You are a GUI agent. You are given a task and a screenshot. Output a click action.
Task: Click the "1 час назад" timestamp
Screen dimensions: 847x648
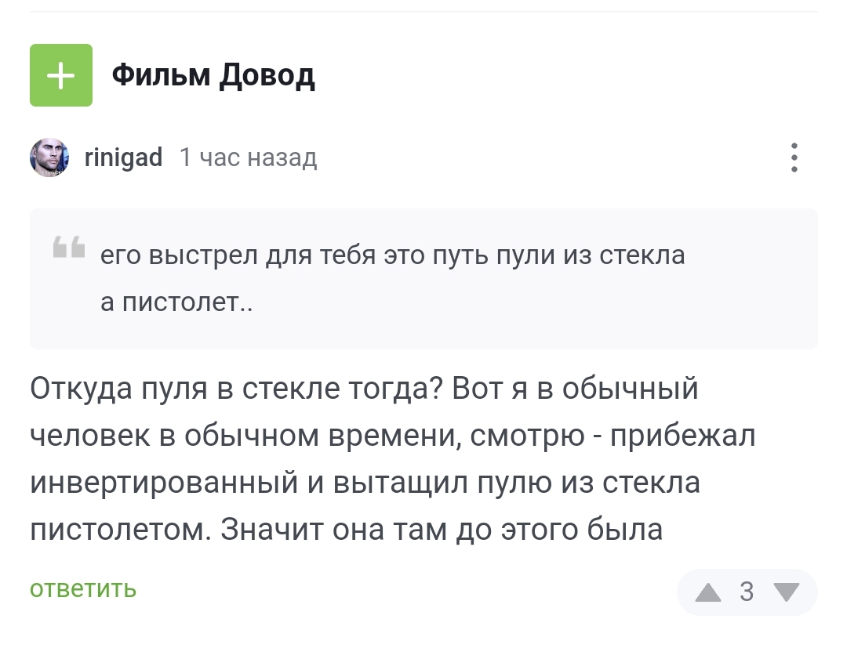(248, 157)
